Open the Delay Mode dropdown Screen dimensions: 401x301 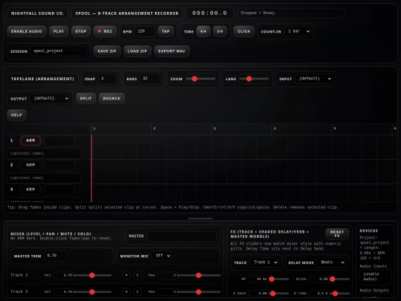(331, 262)
